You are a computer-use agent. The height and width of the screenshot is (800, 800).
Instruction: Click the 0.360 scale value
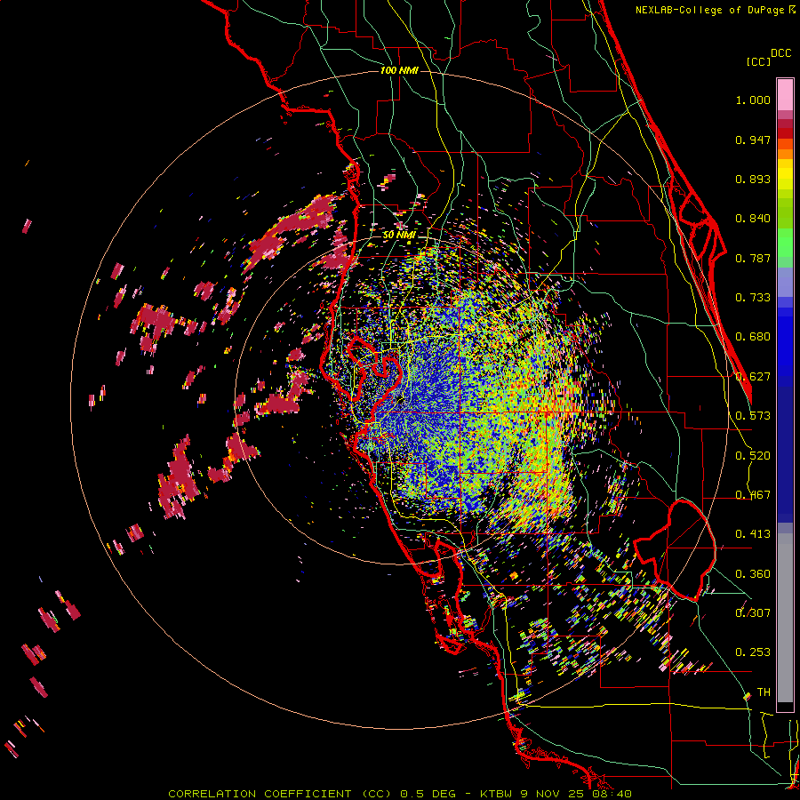click(753, 573)
